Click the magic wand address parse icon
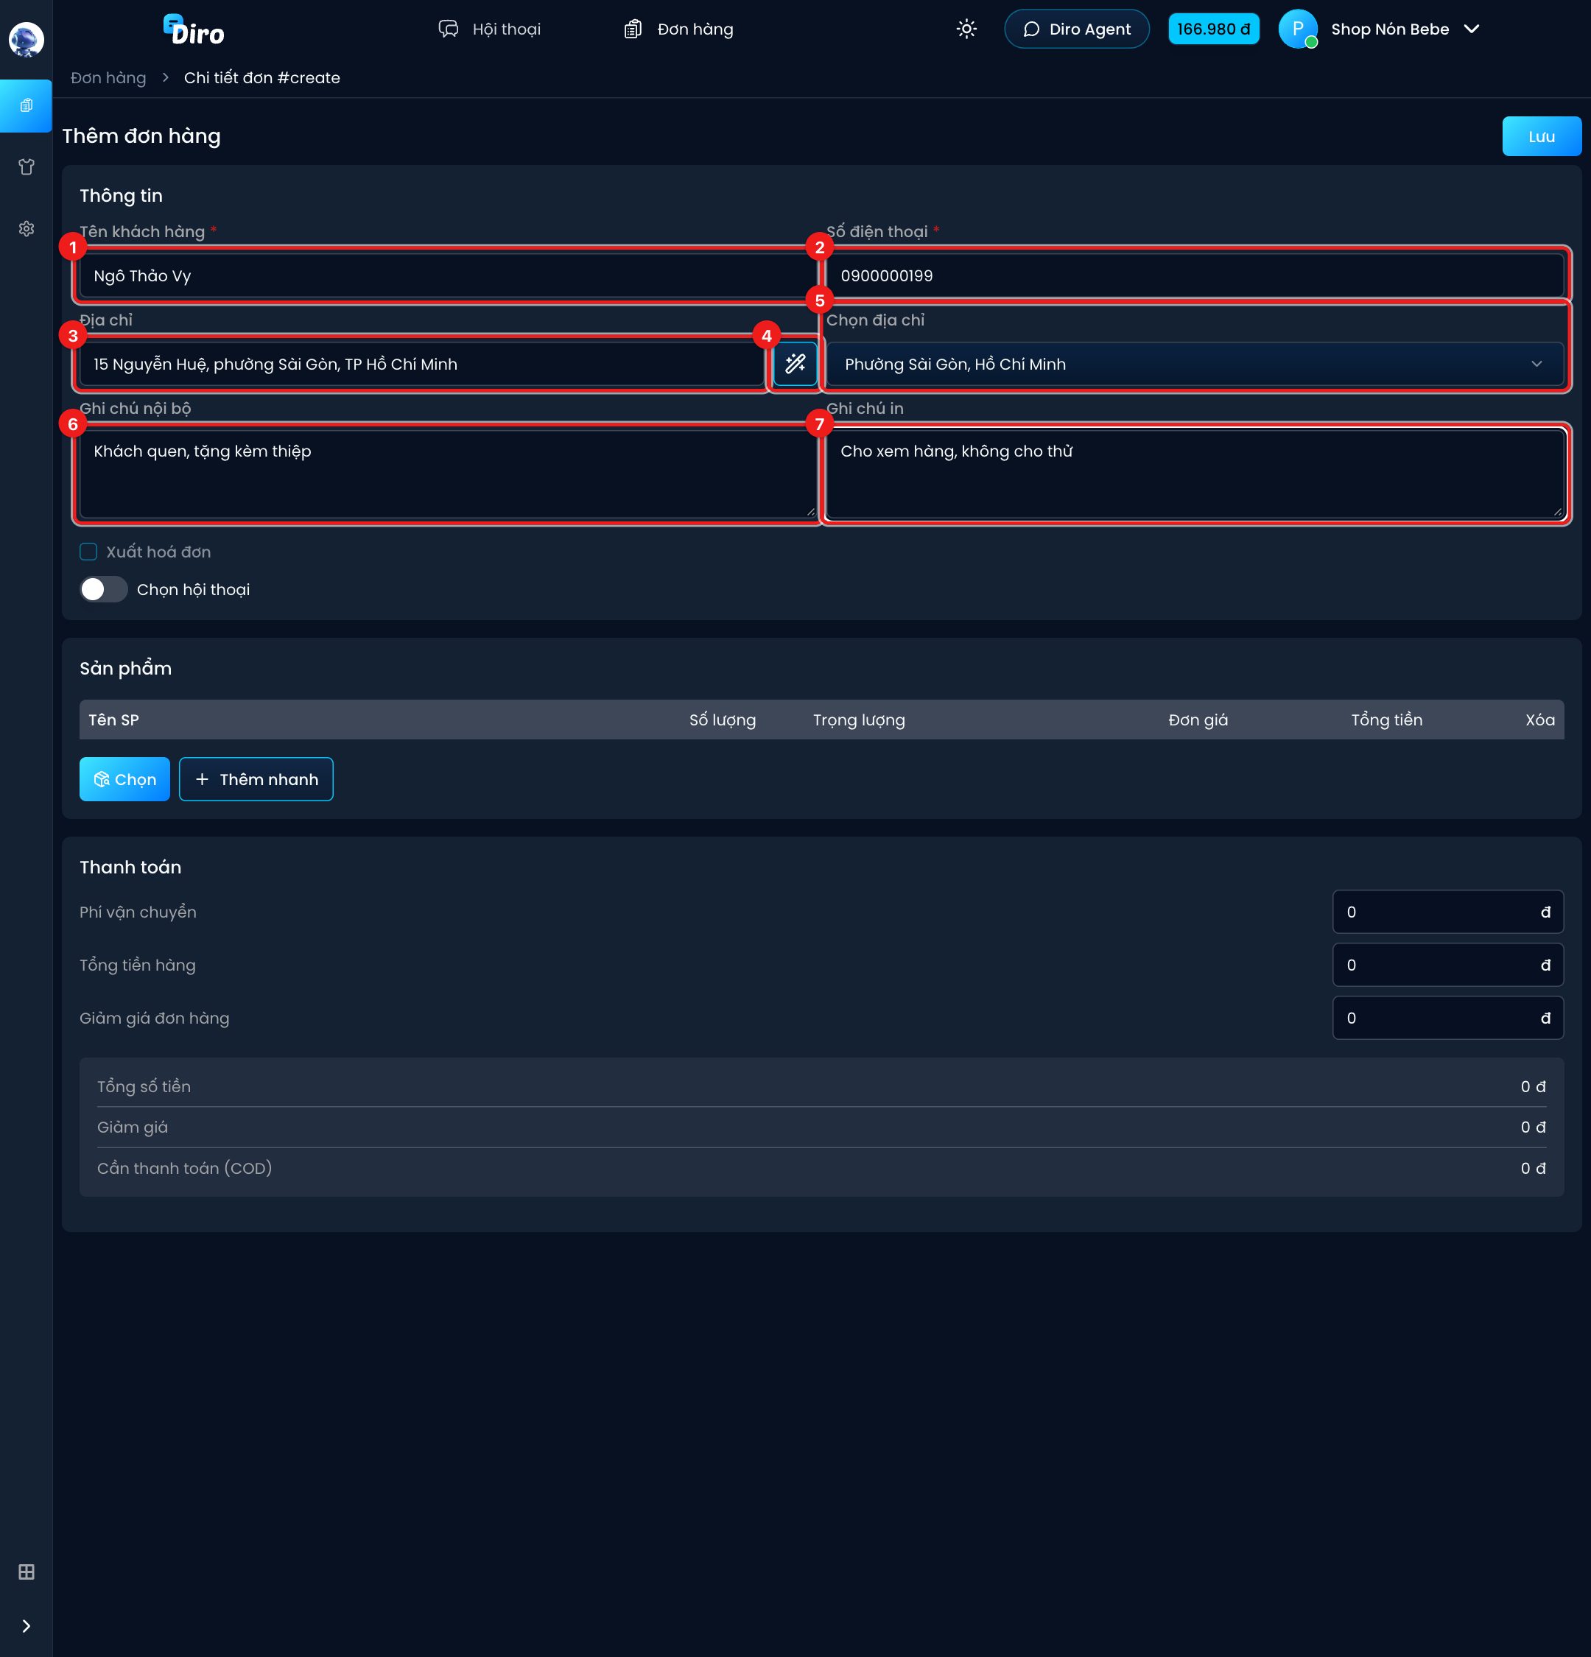1591x1657 pixels. pos(795,365)
